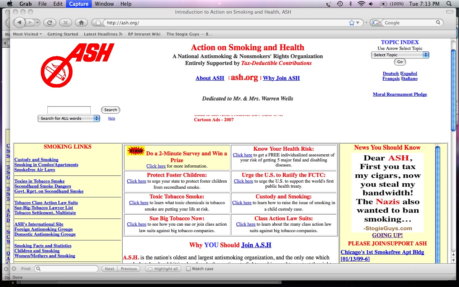The height and width of the screenshot is (287, 459).
Task: Click the ASH no-smoking logo
Action: pos(77,65)
